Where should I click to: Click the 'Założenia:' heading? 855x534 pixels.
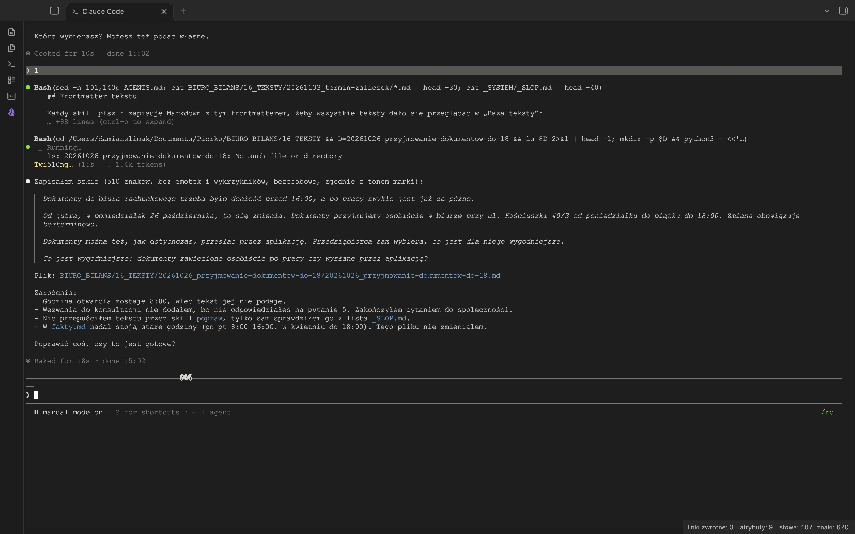point(56,293)
